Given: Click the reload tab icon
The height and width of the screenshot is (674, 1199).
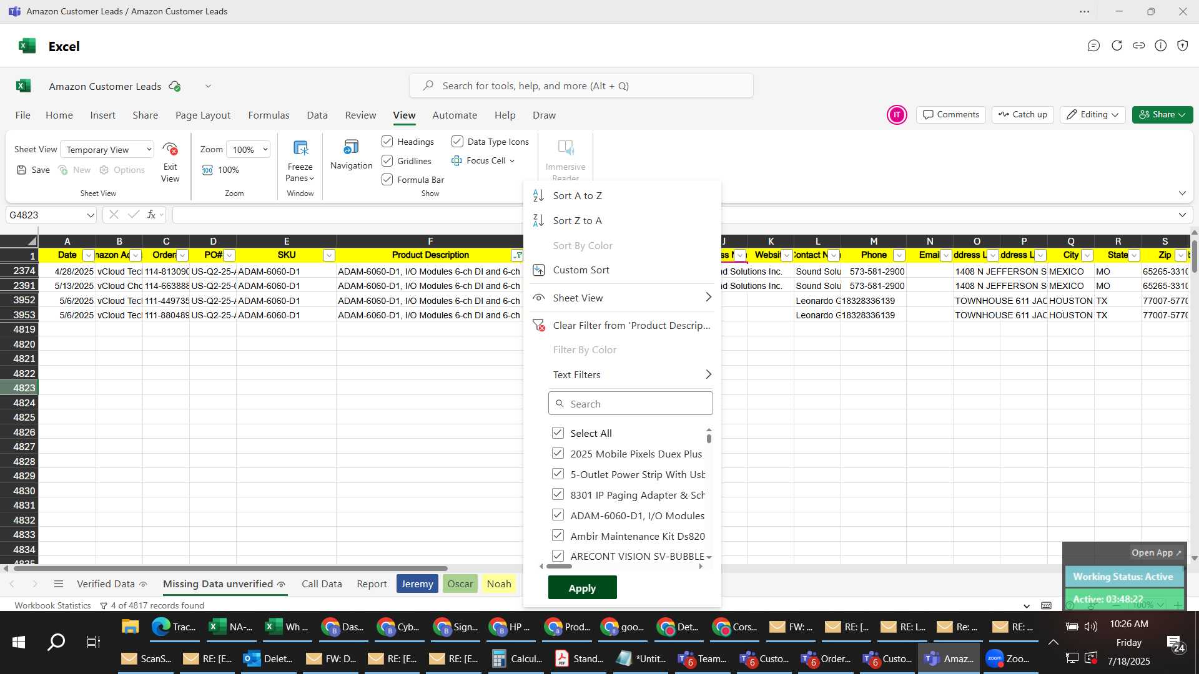Looking at the screenshot, I should (x=1117, y=46).
